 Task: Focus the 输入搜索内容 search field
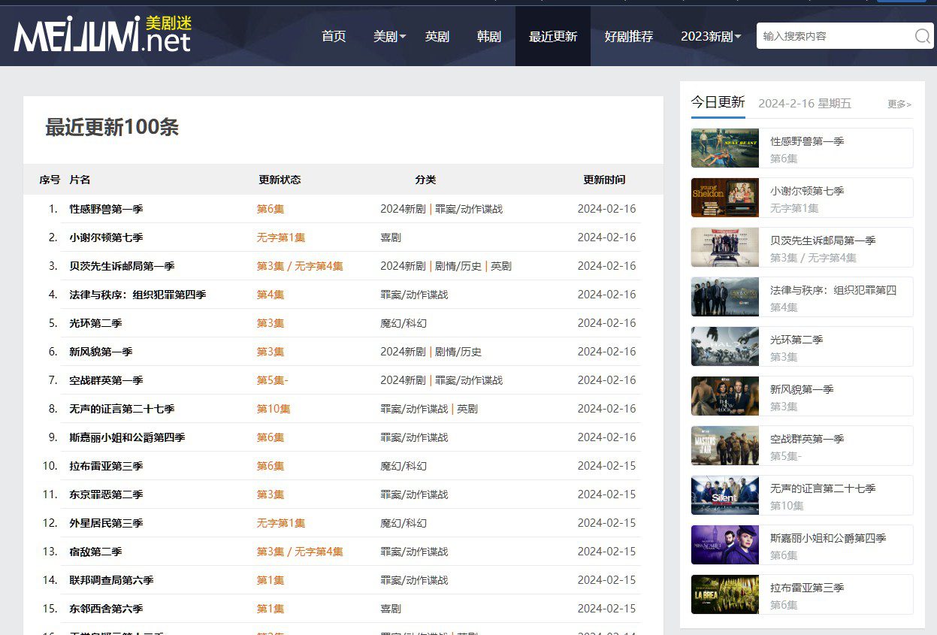[x=833, y=36]
